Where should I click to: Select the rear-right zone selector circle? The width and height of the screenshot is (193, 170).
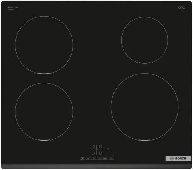(100, 147)
